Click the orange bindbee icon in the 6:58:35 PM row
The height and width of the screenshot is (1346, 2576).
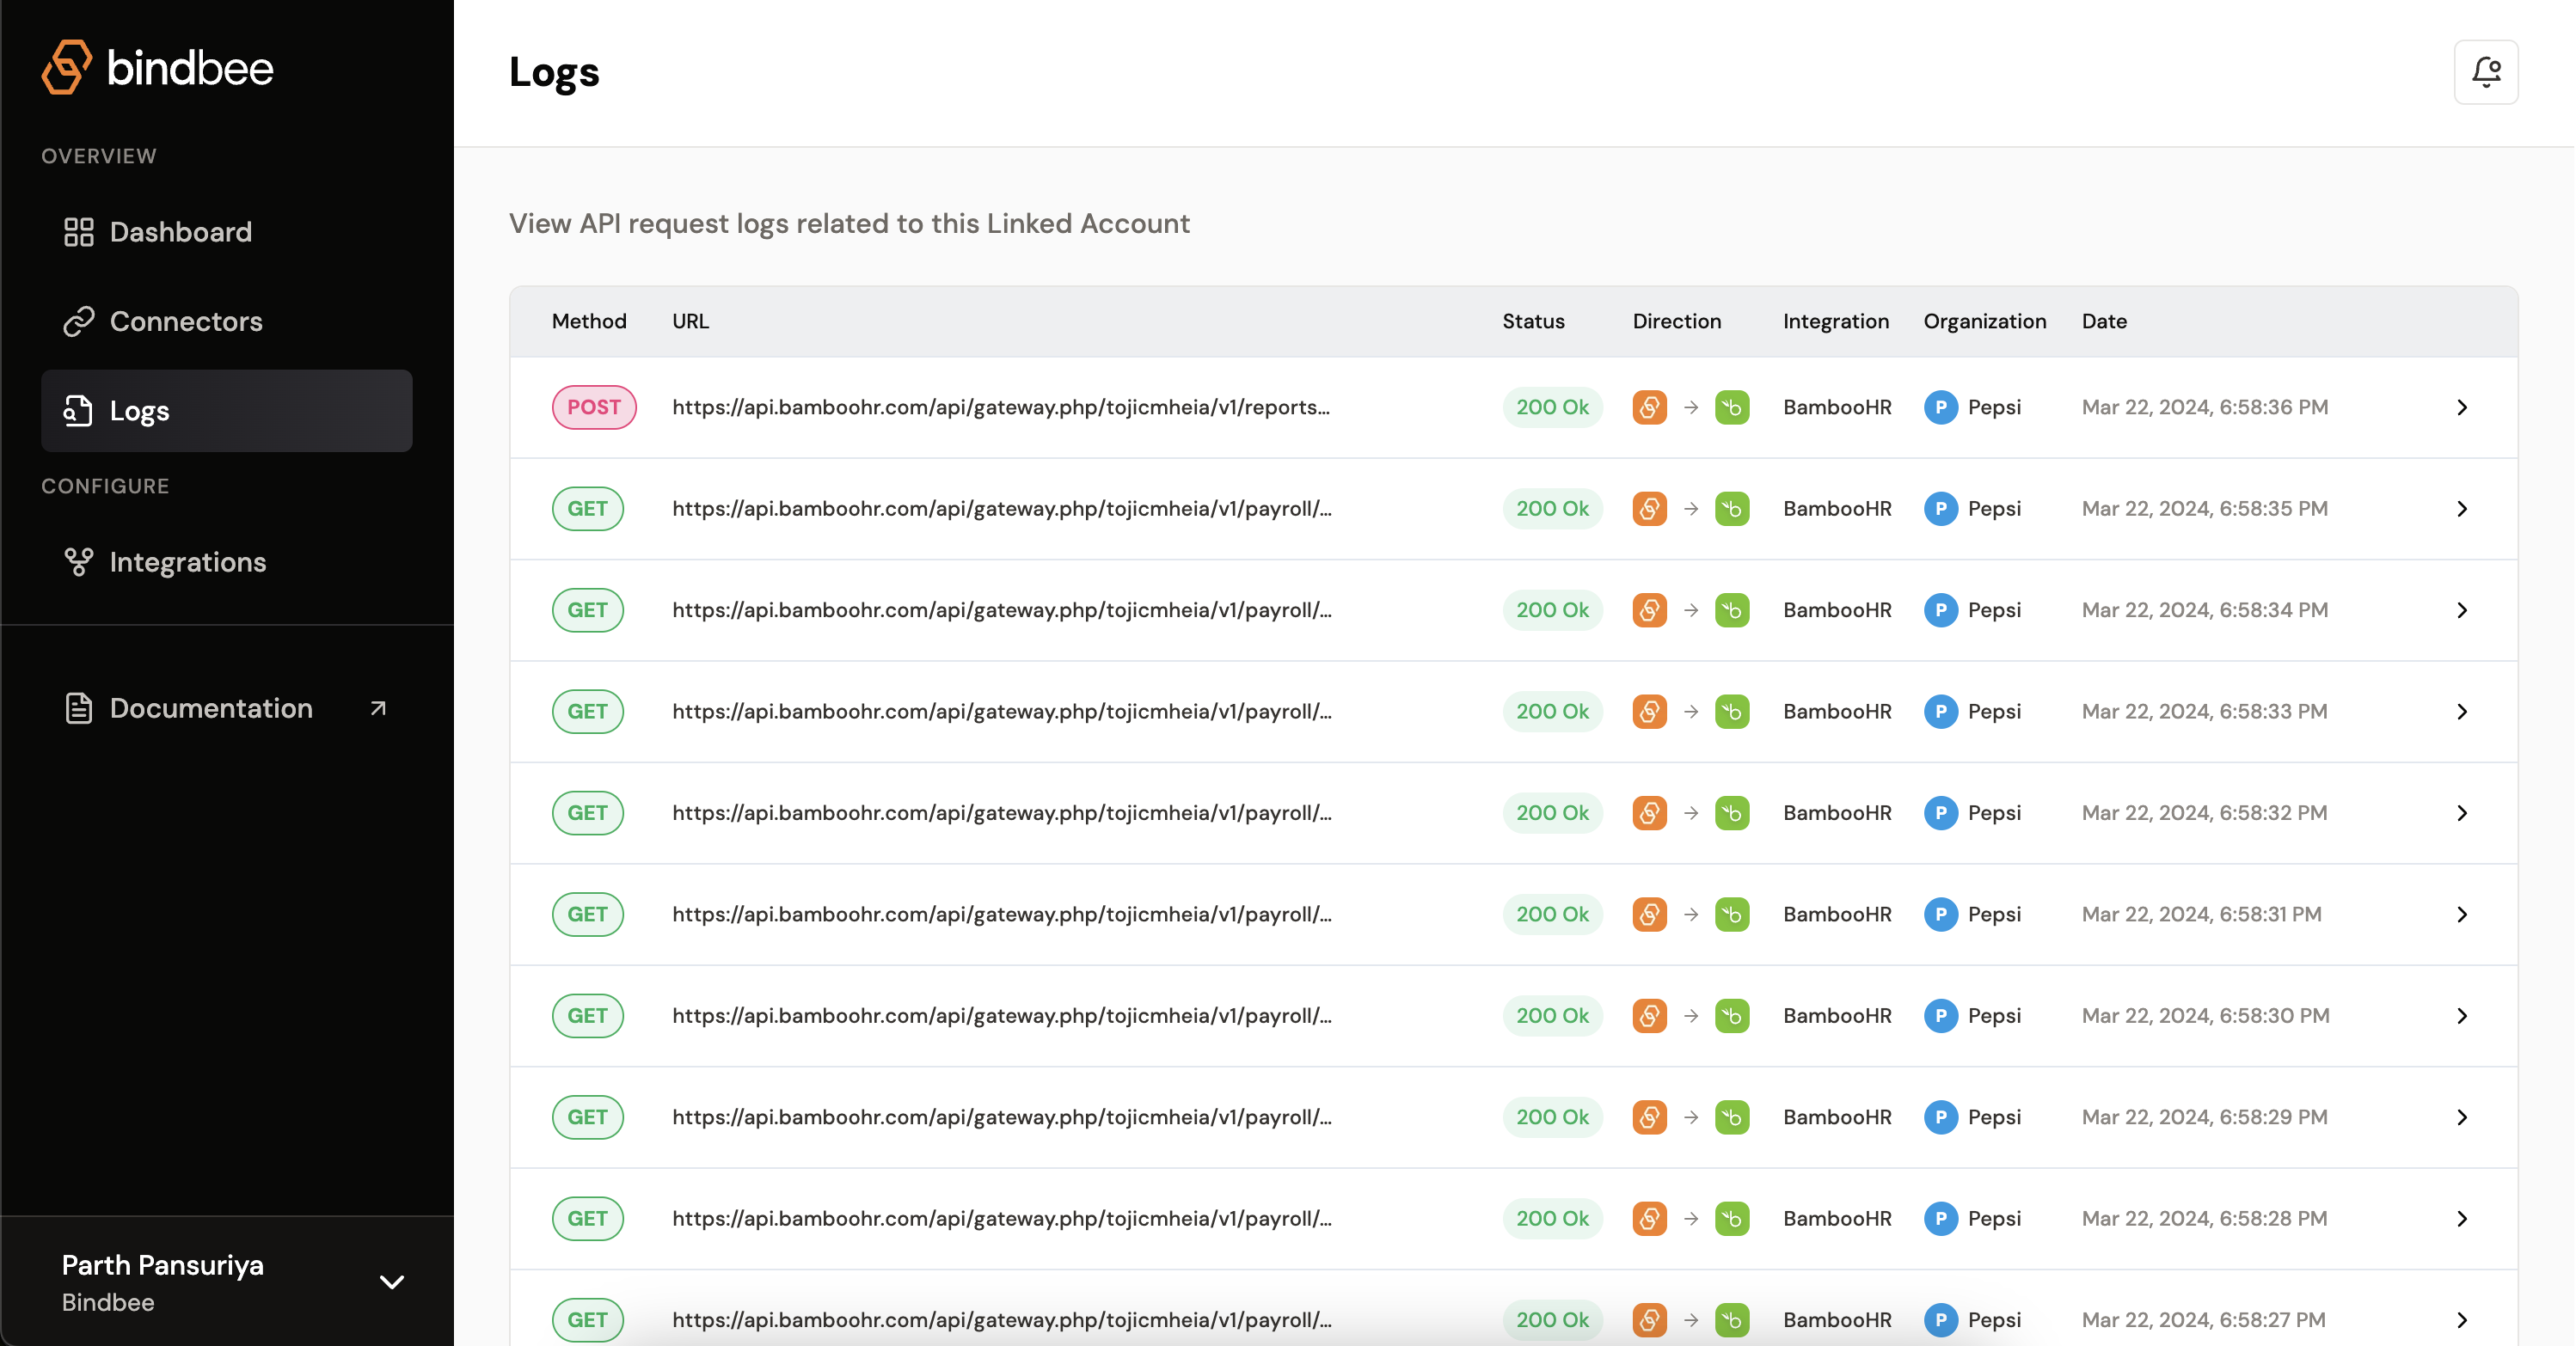pos(1649,508)
